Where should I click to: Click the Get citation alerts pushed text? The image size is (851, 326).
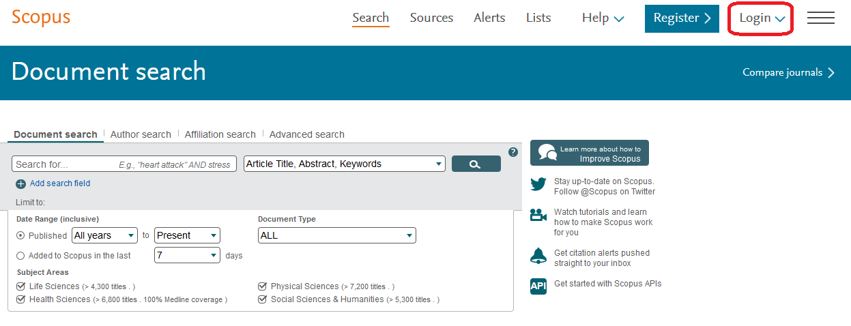coord(602,253)
